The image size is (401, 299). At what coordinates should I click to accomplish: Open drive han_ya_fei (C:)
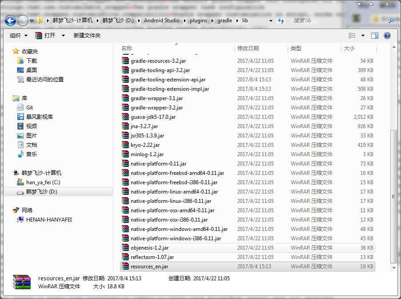pos(43,182)
